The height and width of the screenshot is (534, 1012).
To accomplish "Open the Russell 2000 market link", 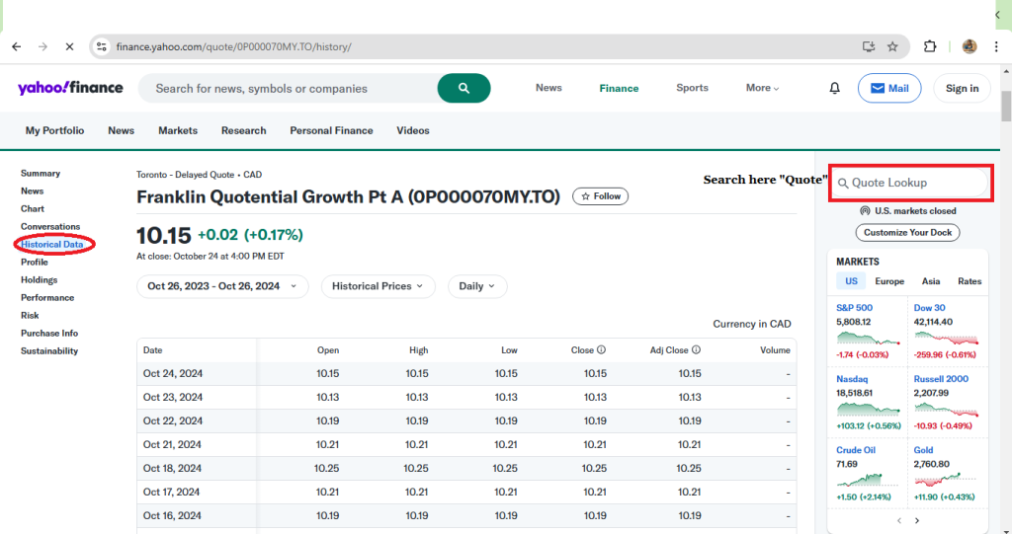I will (x=941, y=379).
